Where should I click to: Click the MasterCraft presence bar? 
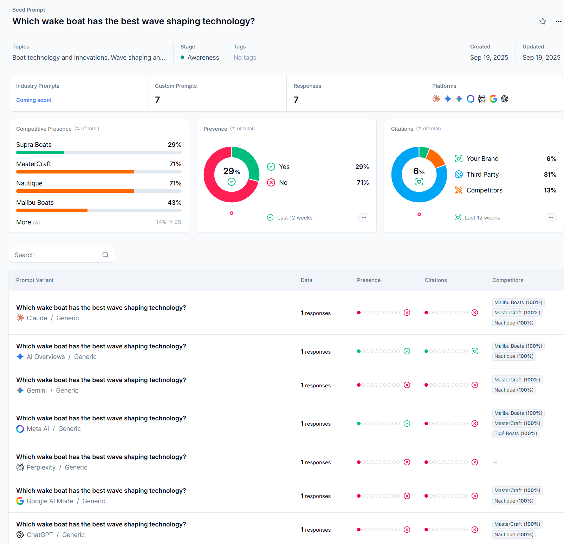pos(99,172)
